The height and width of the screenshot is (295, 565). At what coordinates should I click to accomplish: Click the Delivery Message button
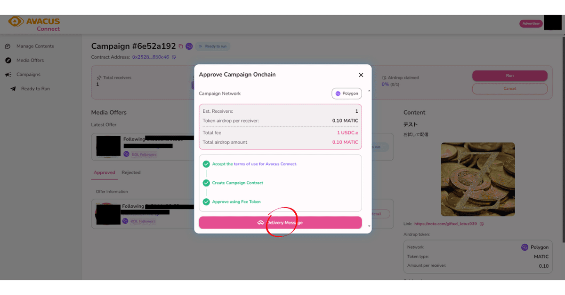click(280, 223)
